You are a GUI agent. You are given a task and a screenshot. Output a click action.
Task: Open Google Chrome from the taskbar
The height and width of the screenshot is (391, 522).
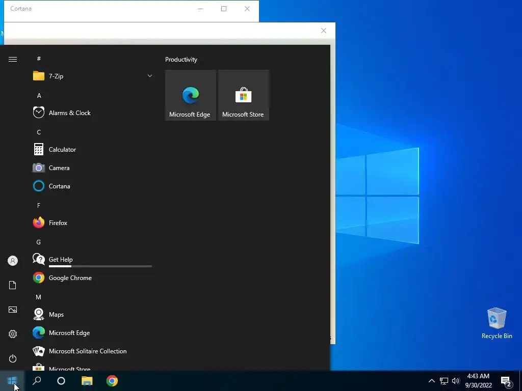(x=112, y=381)
